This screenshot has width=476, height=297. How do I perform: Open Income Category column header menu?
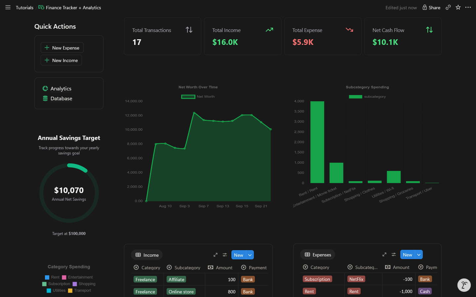(147, 268)
